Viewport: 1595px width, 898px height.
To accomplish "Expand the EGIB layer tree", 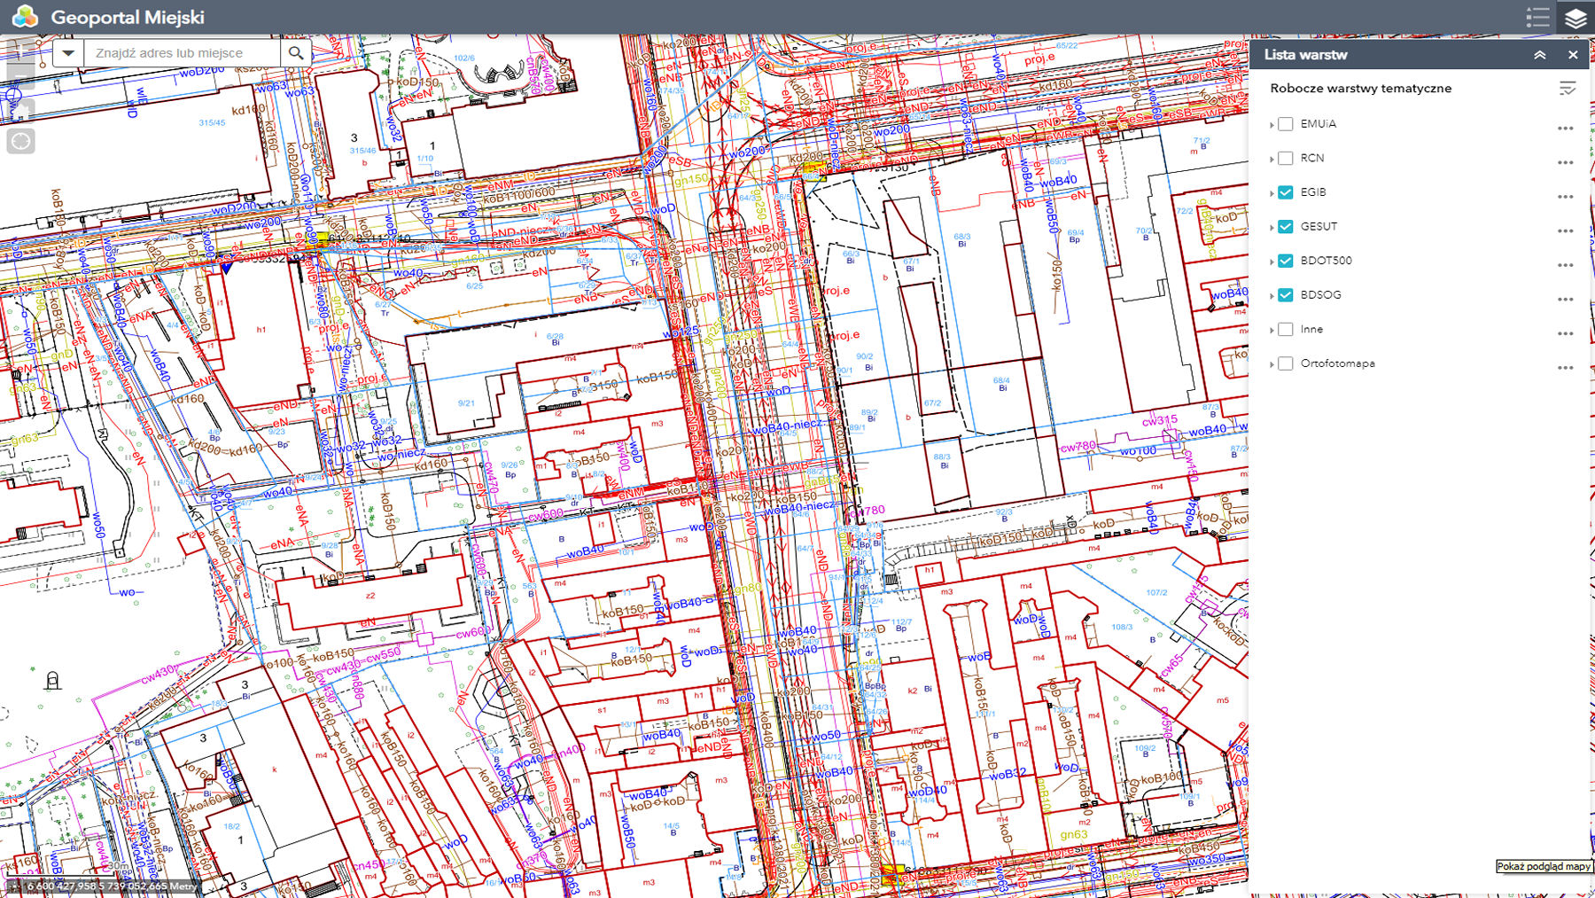I will click(1272, 193).
